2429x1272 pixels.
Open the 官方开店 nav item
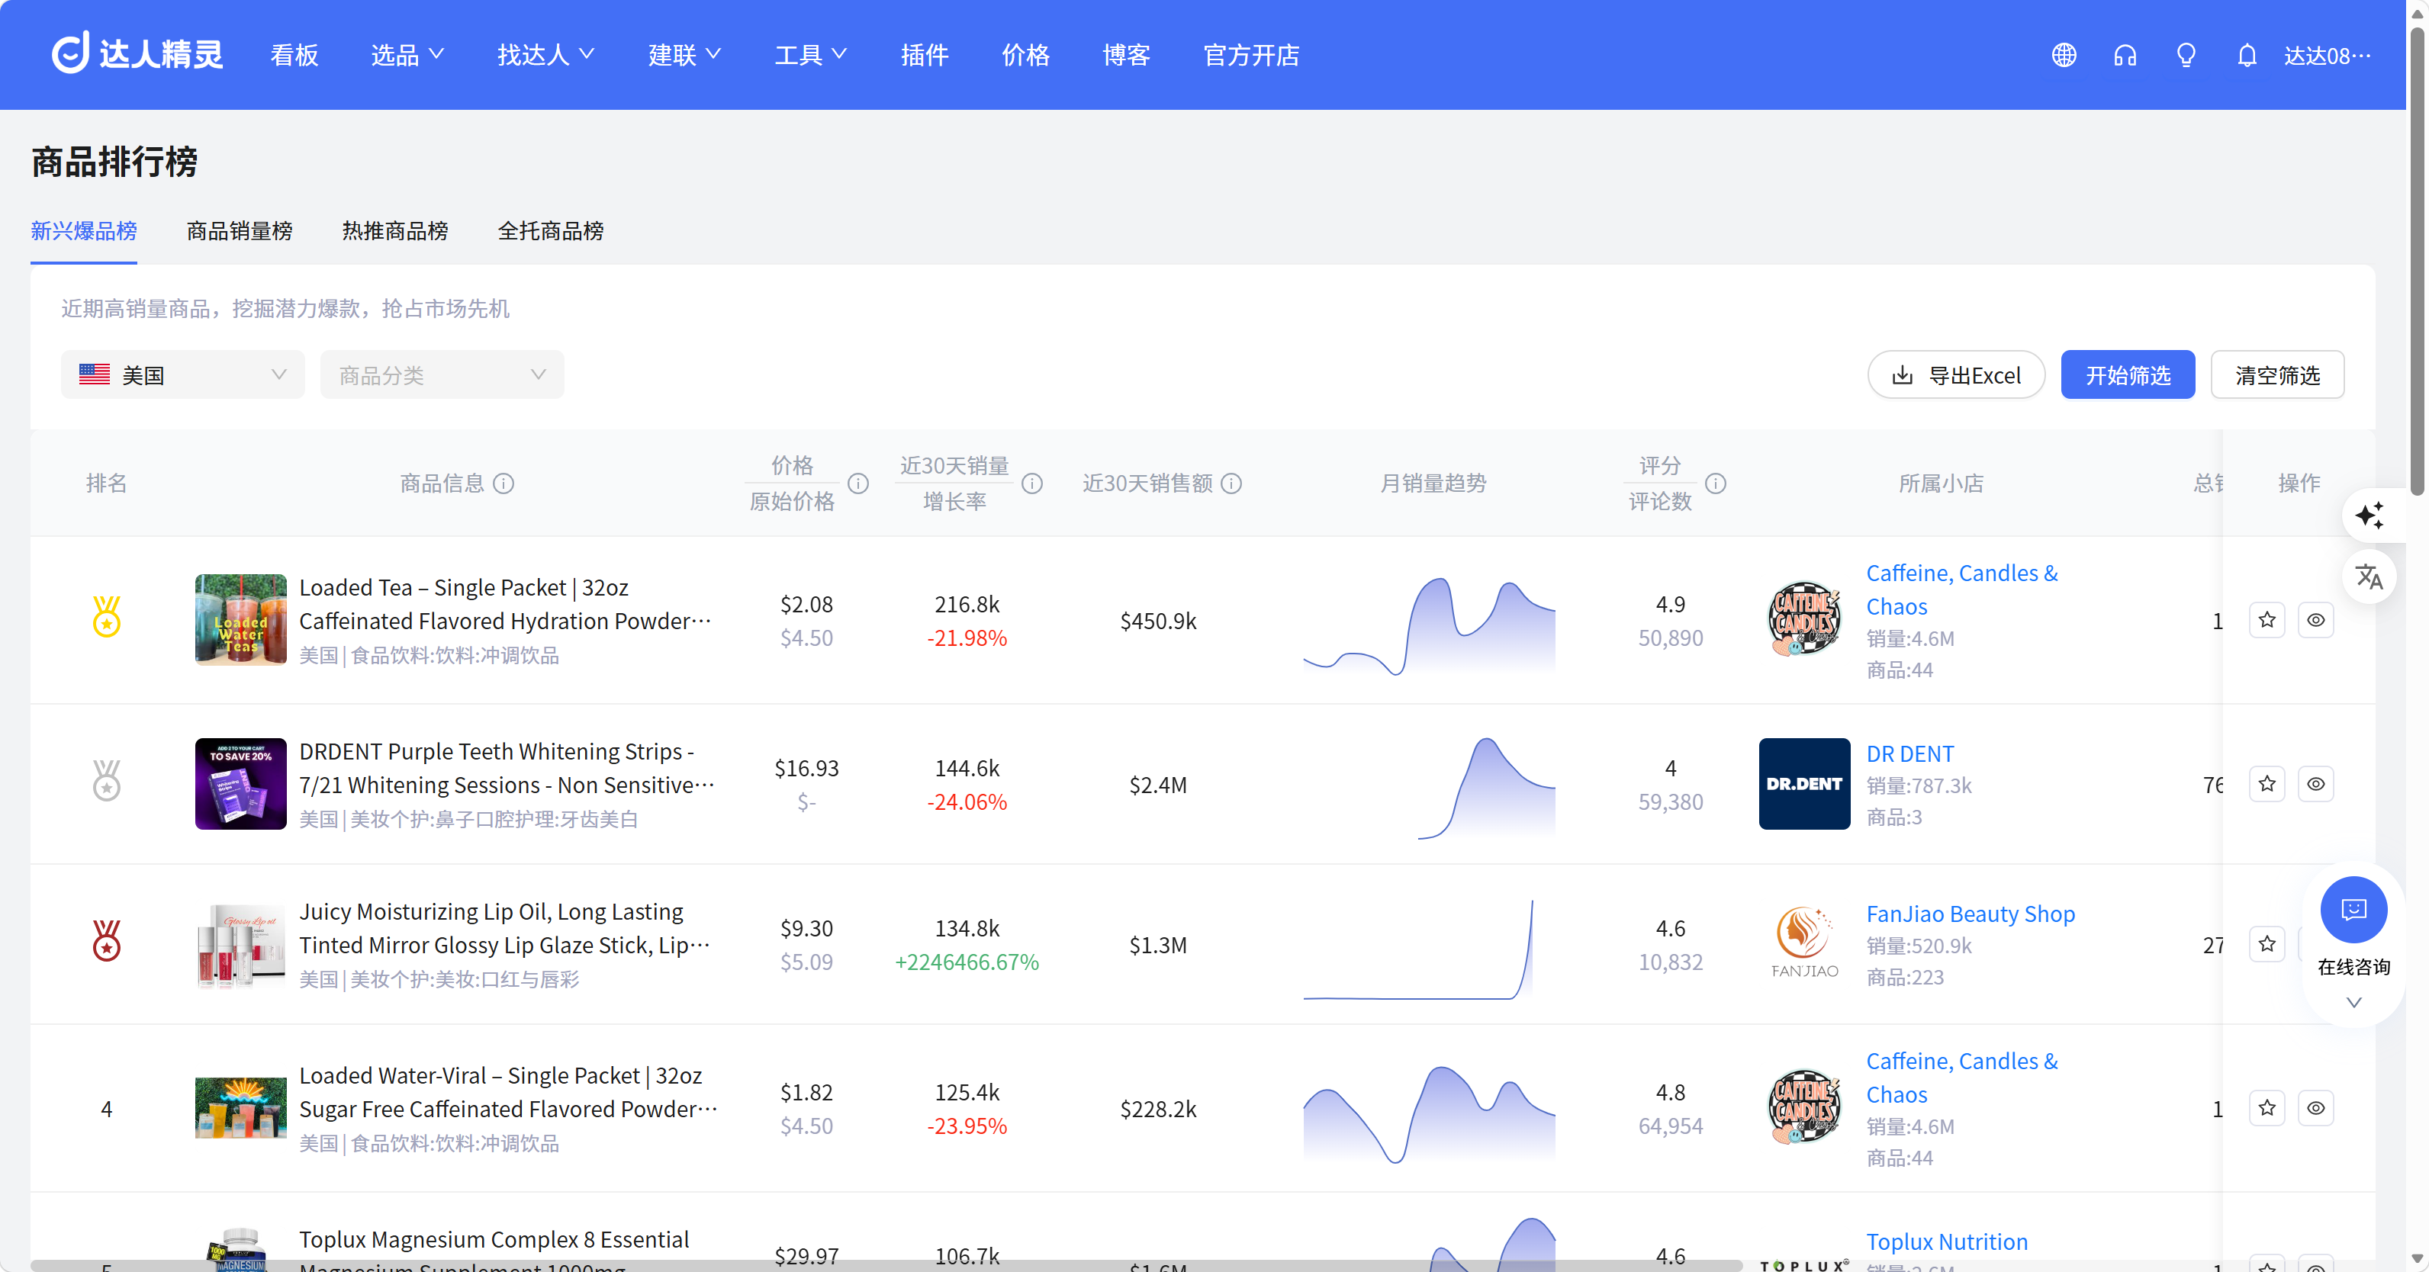[1251, 55]
